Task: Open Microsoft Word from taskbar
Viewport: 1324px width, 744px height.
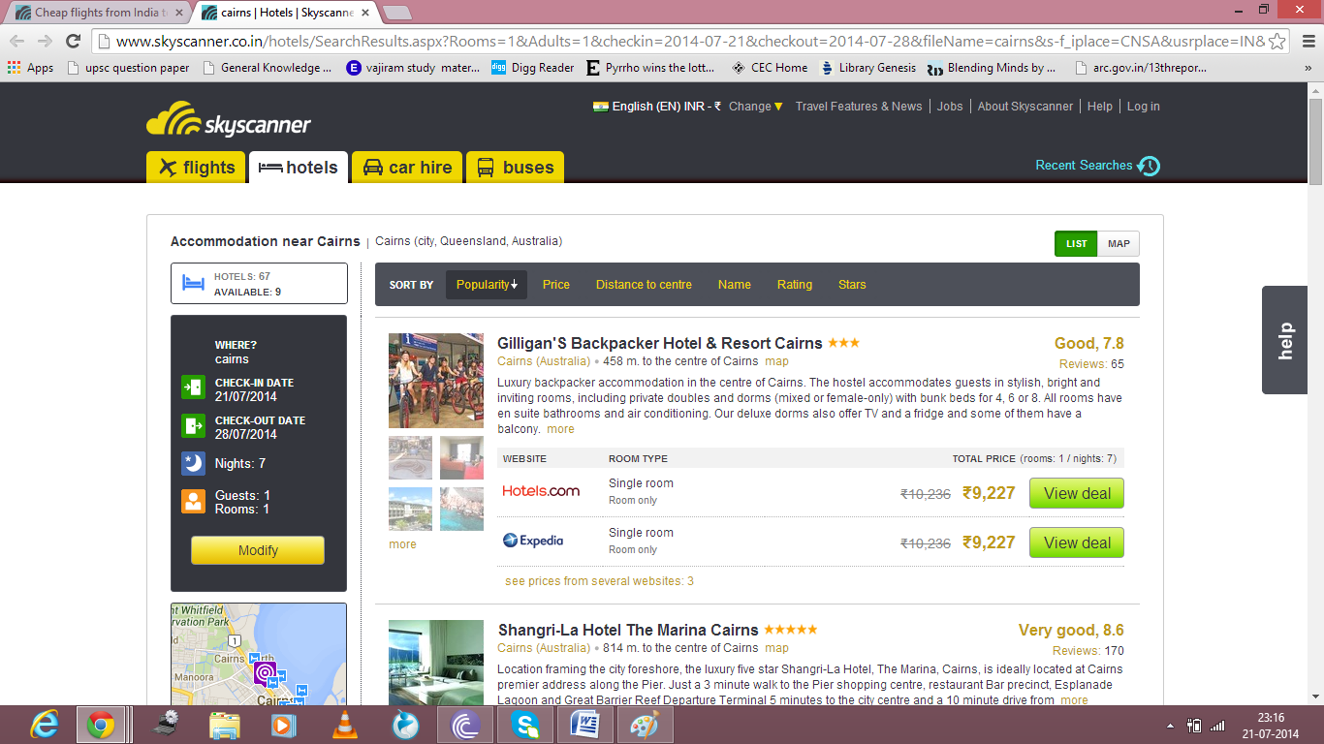Action: pos(584,725)
